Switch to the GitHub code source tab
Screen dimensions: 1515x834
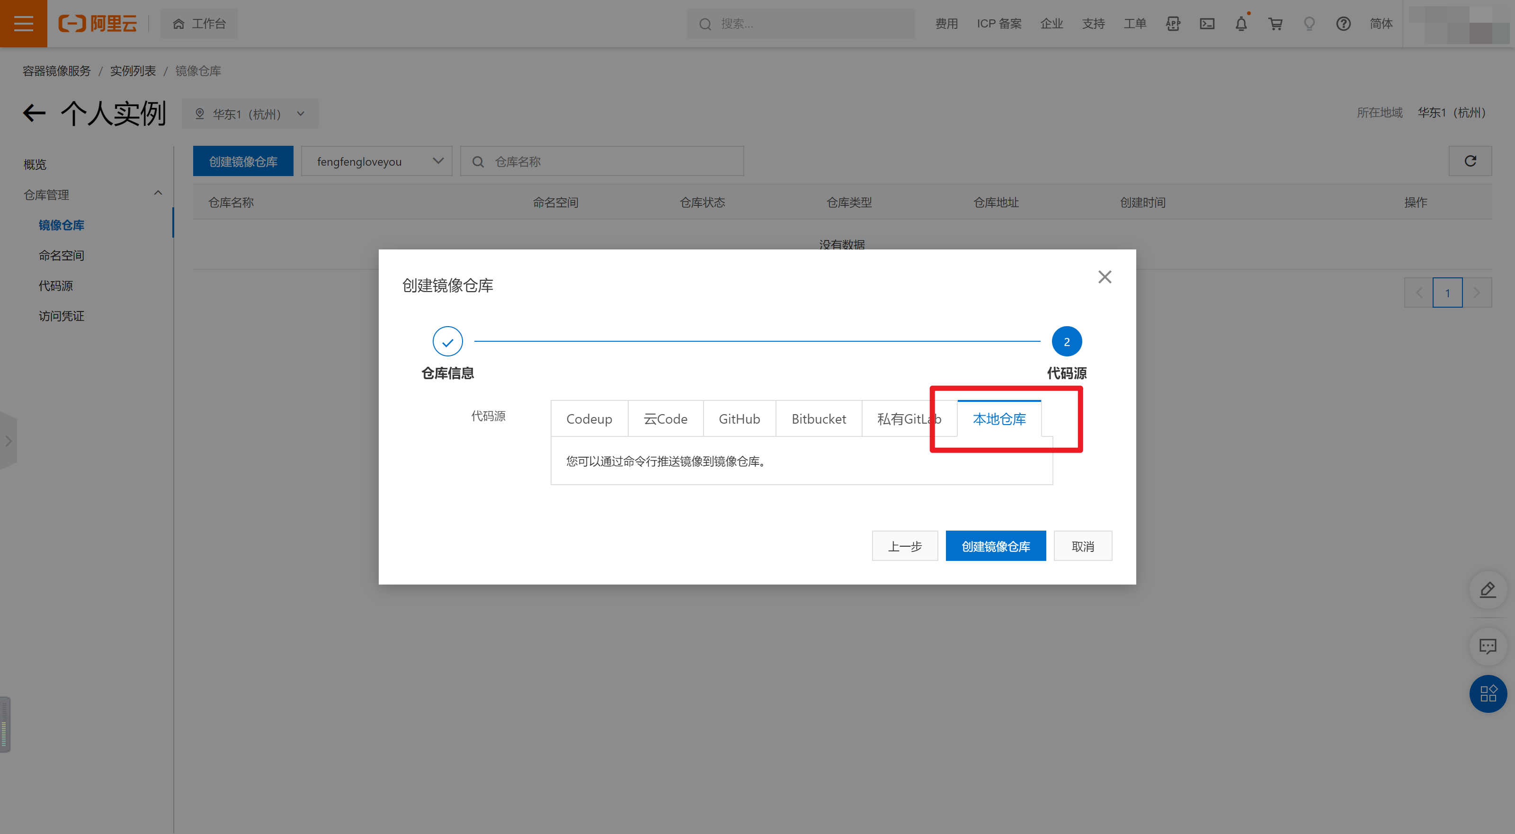tap(739, 419)
